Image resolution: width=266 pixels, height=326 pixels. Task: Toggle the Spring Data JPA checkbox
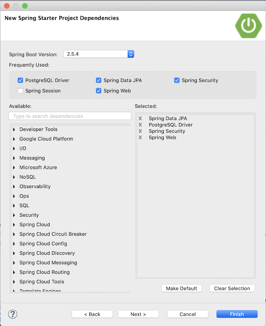[98, 80]
